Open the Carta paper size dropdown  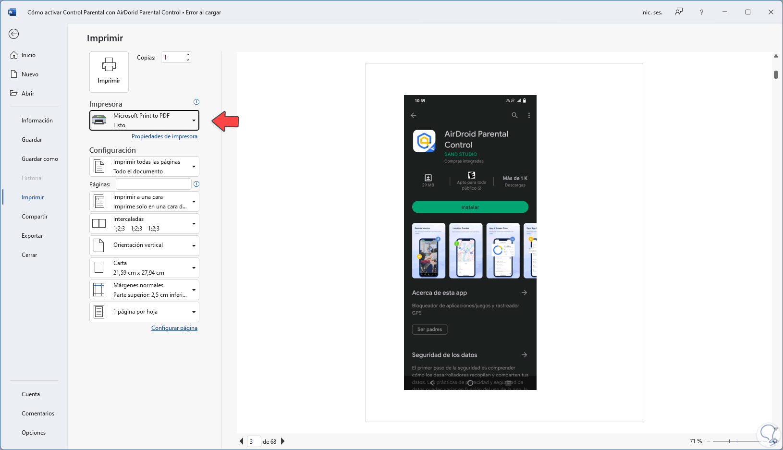(144, 268)
